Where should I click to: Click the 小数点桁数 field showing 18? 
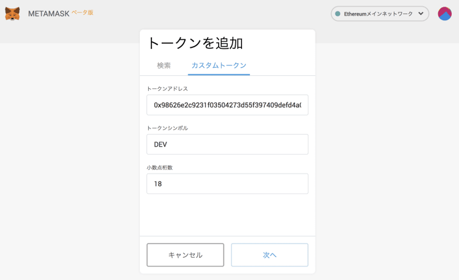pos(227,184)
